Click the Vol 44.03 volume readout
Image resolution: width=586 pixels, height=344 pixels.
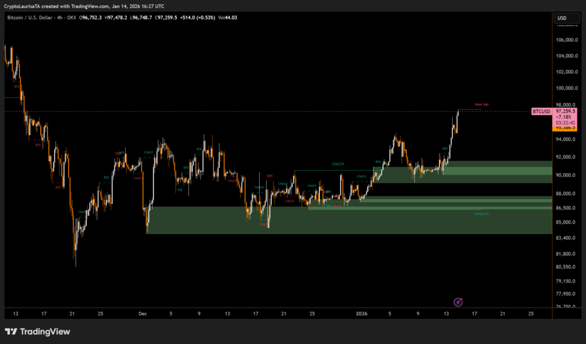(228, 18)
